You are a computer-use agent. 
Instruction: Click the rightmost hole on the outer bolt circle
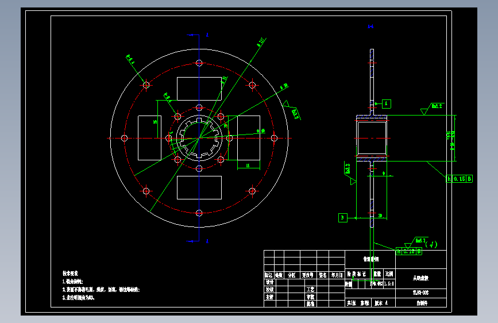coord(274,138)
